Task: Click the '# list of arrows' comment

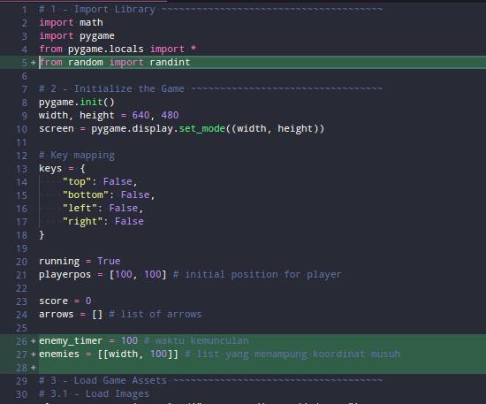Action: coord(156,315)
